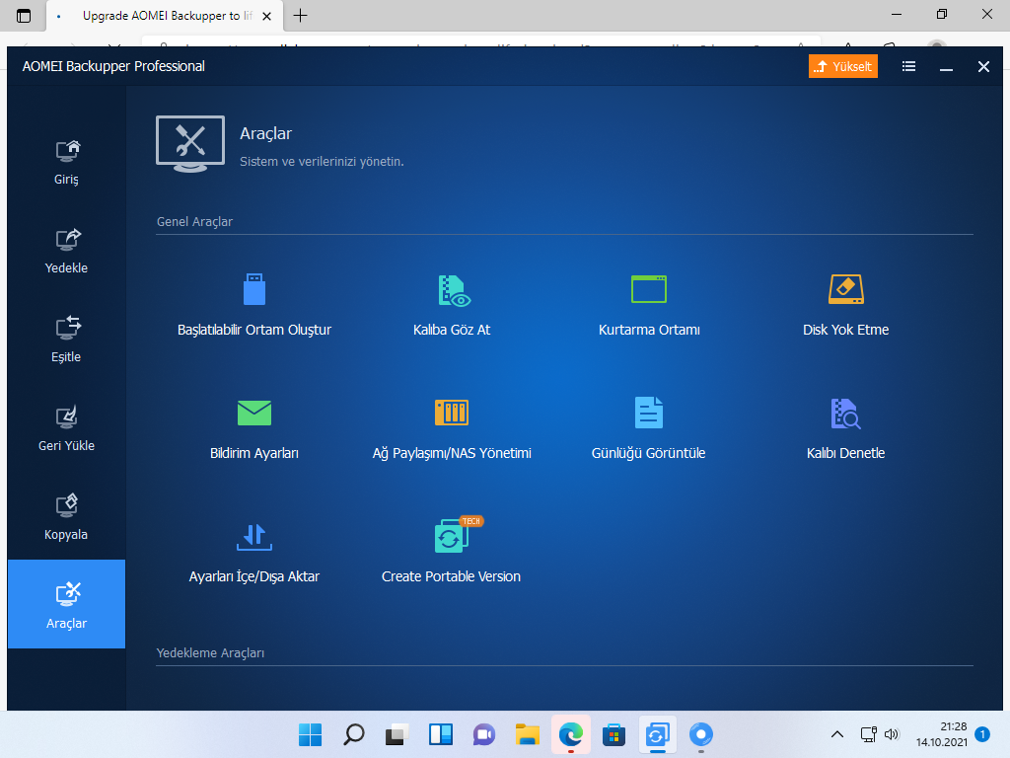Minimize the AOMEI Backupper window
This screenshot has width=1010, height=758.
coord(946,67)
